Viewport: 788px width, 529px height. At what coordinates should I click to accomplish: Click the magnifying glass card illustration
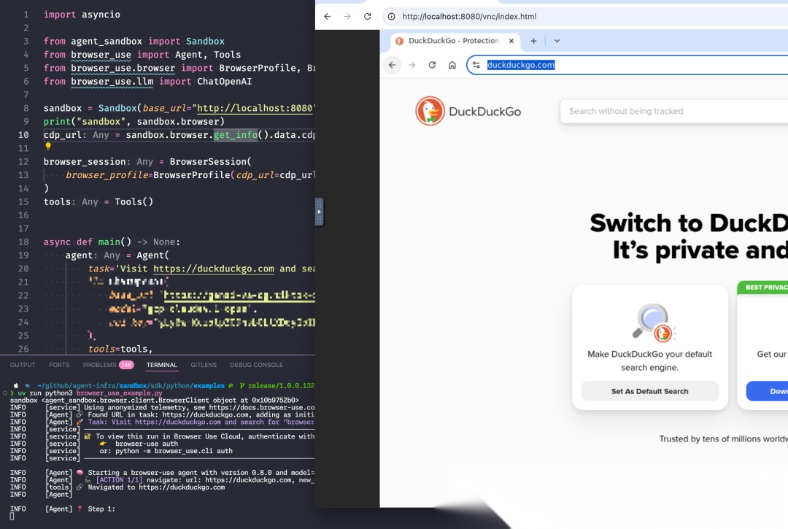653,322
